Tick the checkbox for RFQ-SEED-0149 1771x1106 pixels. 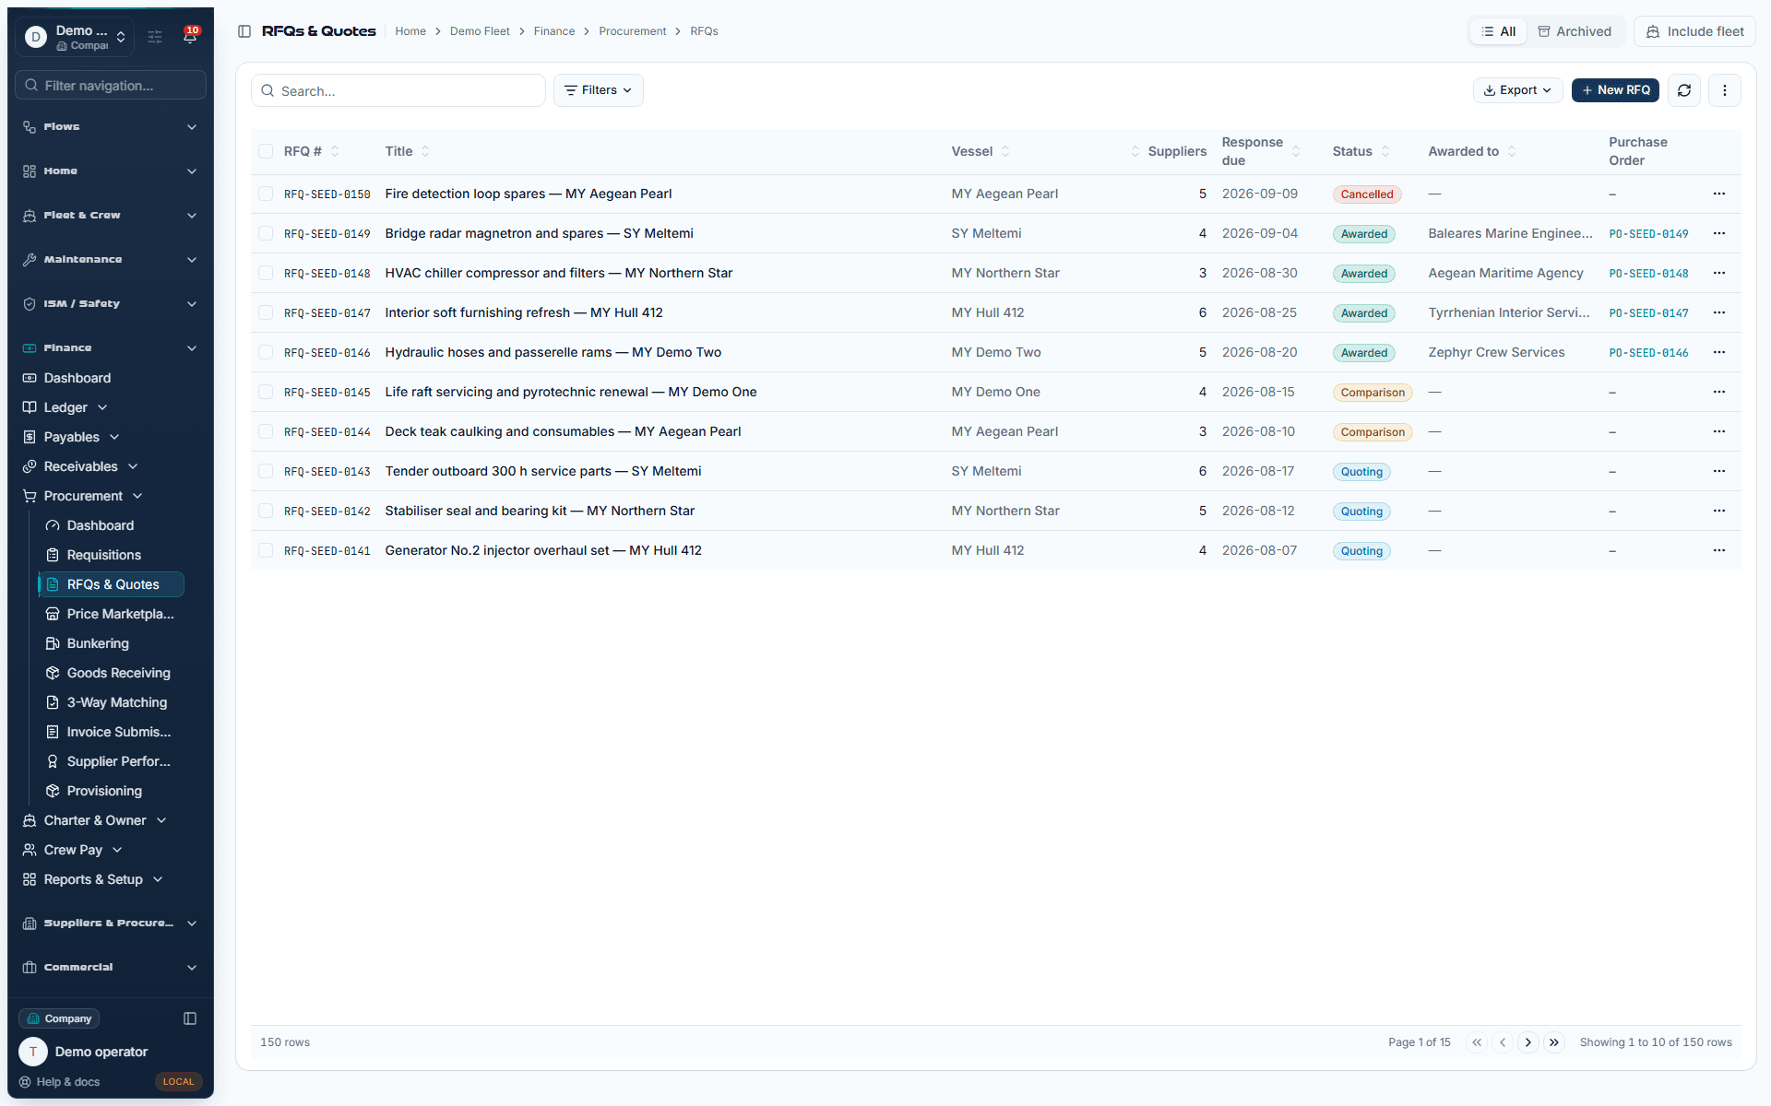[266, 233]
